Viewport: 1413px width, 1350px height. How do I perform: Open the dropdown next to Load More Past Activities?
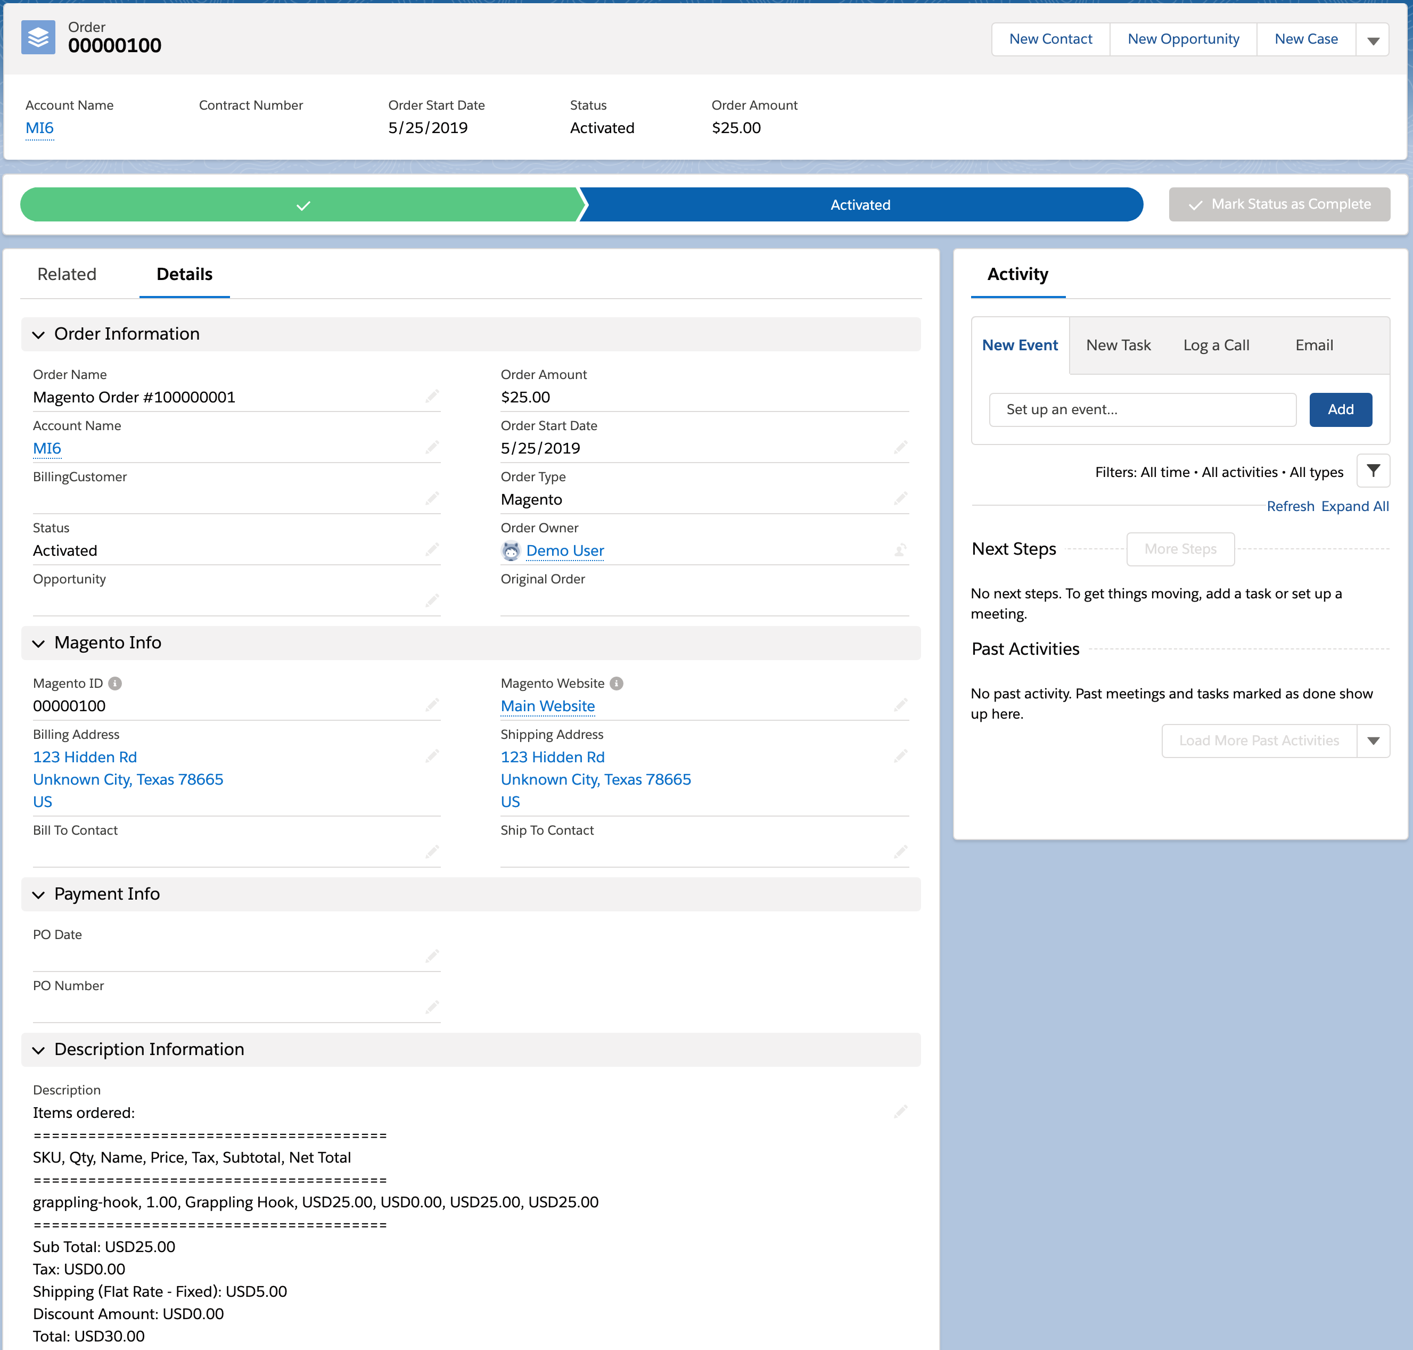(1373, 740)
